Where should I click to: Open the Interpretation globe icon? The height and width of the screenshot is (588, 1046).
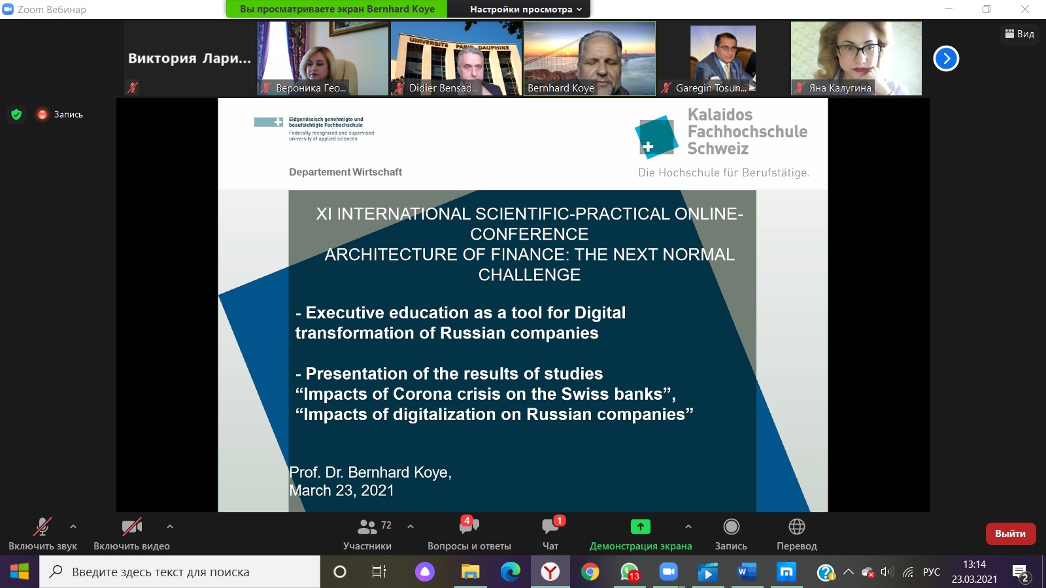796,527
